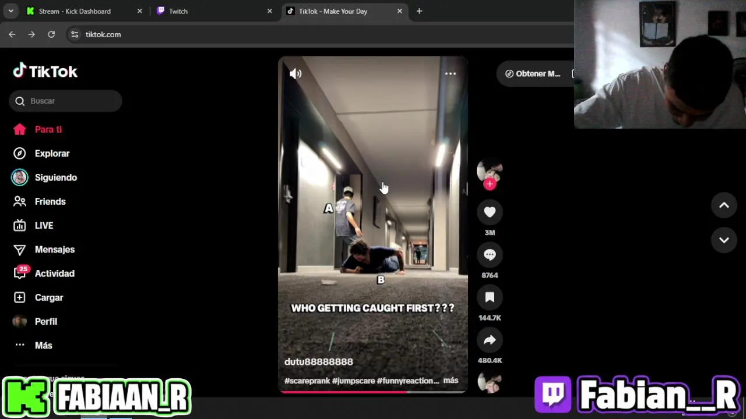The height and width of the screenshot is (419, 746).
Task: Click the video progress bar
Action: pyautogui.click(x=373, y=392)
